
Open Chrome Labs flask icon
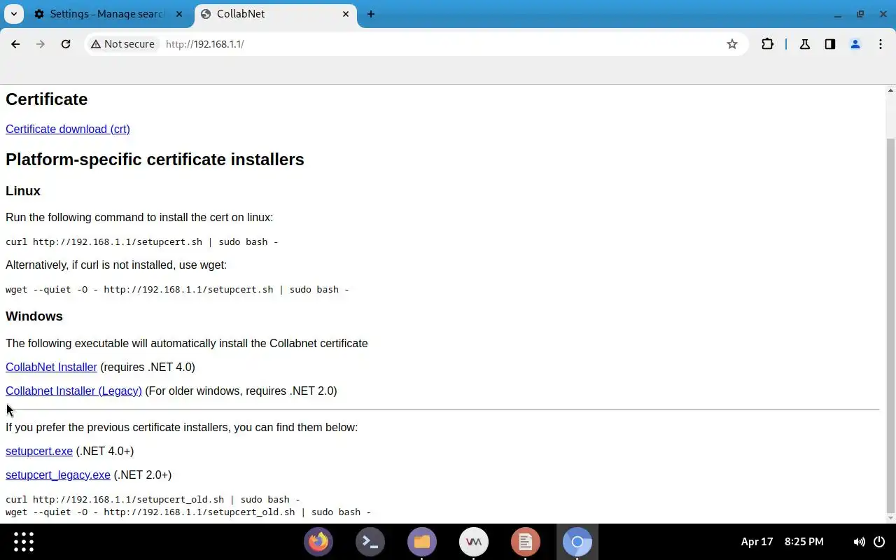pos(805,44)
